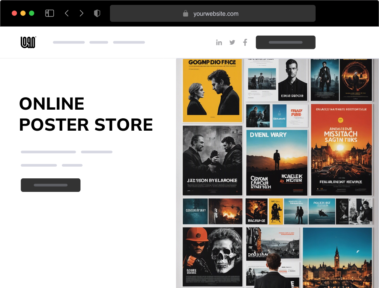
Task: Click the green traffic light button
Action: point(32,12)
